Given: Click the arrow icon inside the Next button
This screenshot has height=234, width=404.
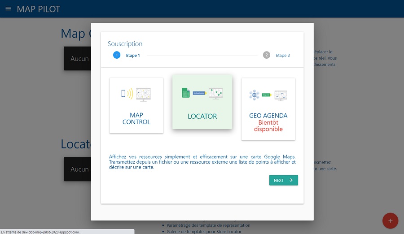Looking at the screenshot, I should (291, 180).
